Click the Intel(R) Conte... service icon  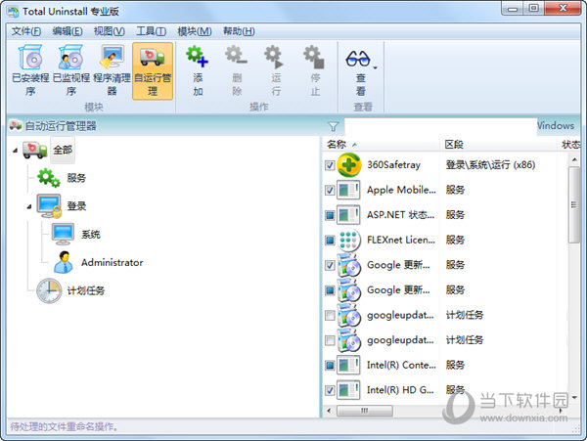point(348,365)
